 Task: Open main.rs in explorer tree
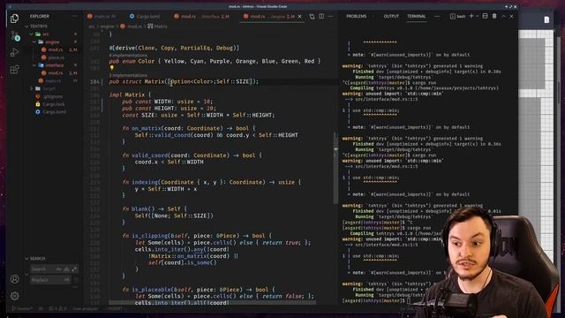[53, 80]
